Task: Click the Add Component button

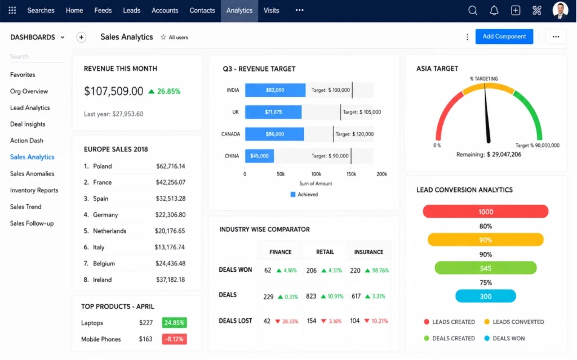Action: [504, 37]
